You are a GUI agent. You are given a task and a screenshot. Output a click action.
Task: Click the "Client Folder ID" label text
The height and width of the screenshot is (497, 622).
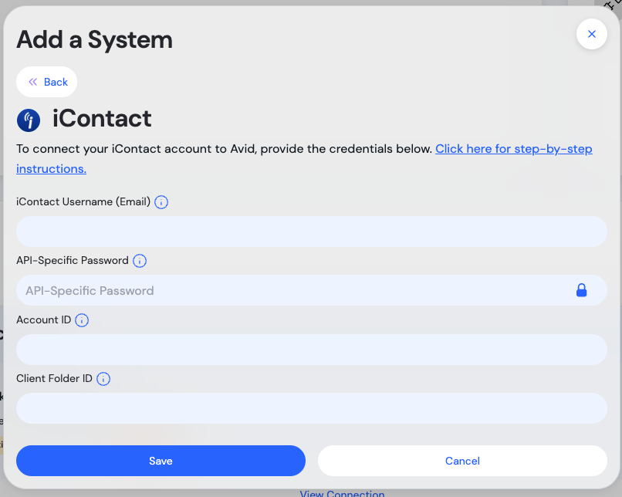(x=54, y=379)
